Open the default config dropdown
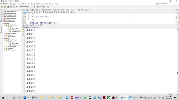The height and width of the screenshot is (100, 179). pyautogui.click(x=26, y=7)
